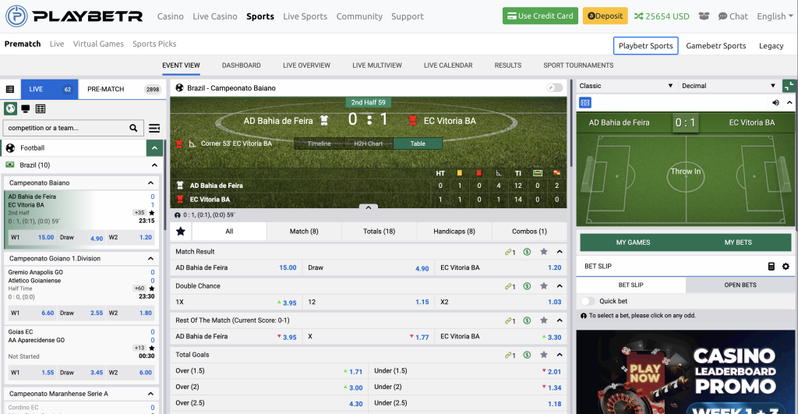
Task: Open Live Casino in top menu
Action: click(x=215, y=16)
